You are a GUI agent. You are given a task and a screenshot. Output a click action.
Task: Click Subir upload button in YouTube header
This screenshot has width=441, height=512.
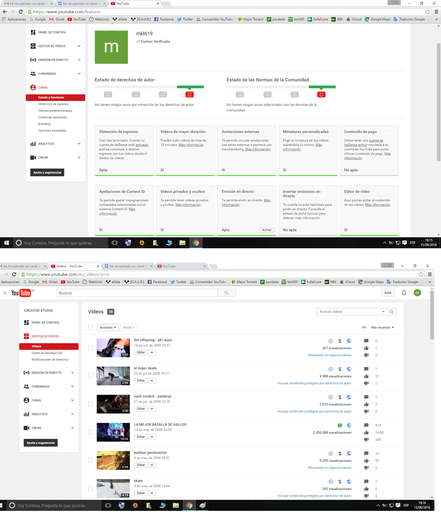point(388,293)
